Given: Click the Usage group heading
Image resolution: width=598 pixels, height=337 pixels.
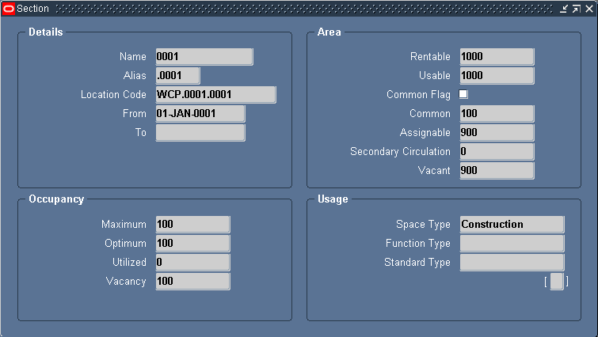Looking at the screenshot, I should coord(333,199).
